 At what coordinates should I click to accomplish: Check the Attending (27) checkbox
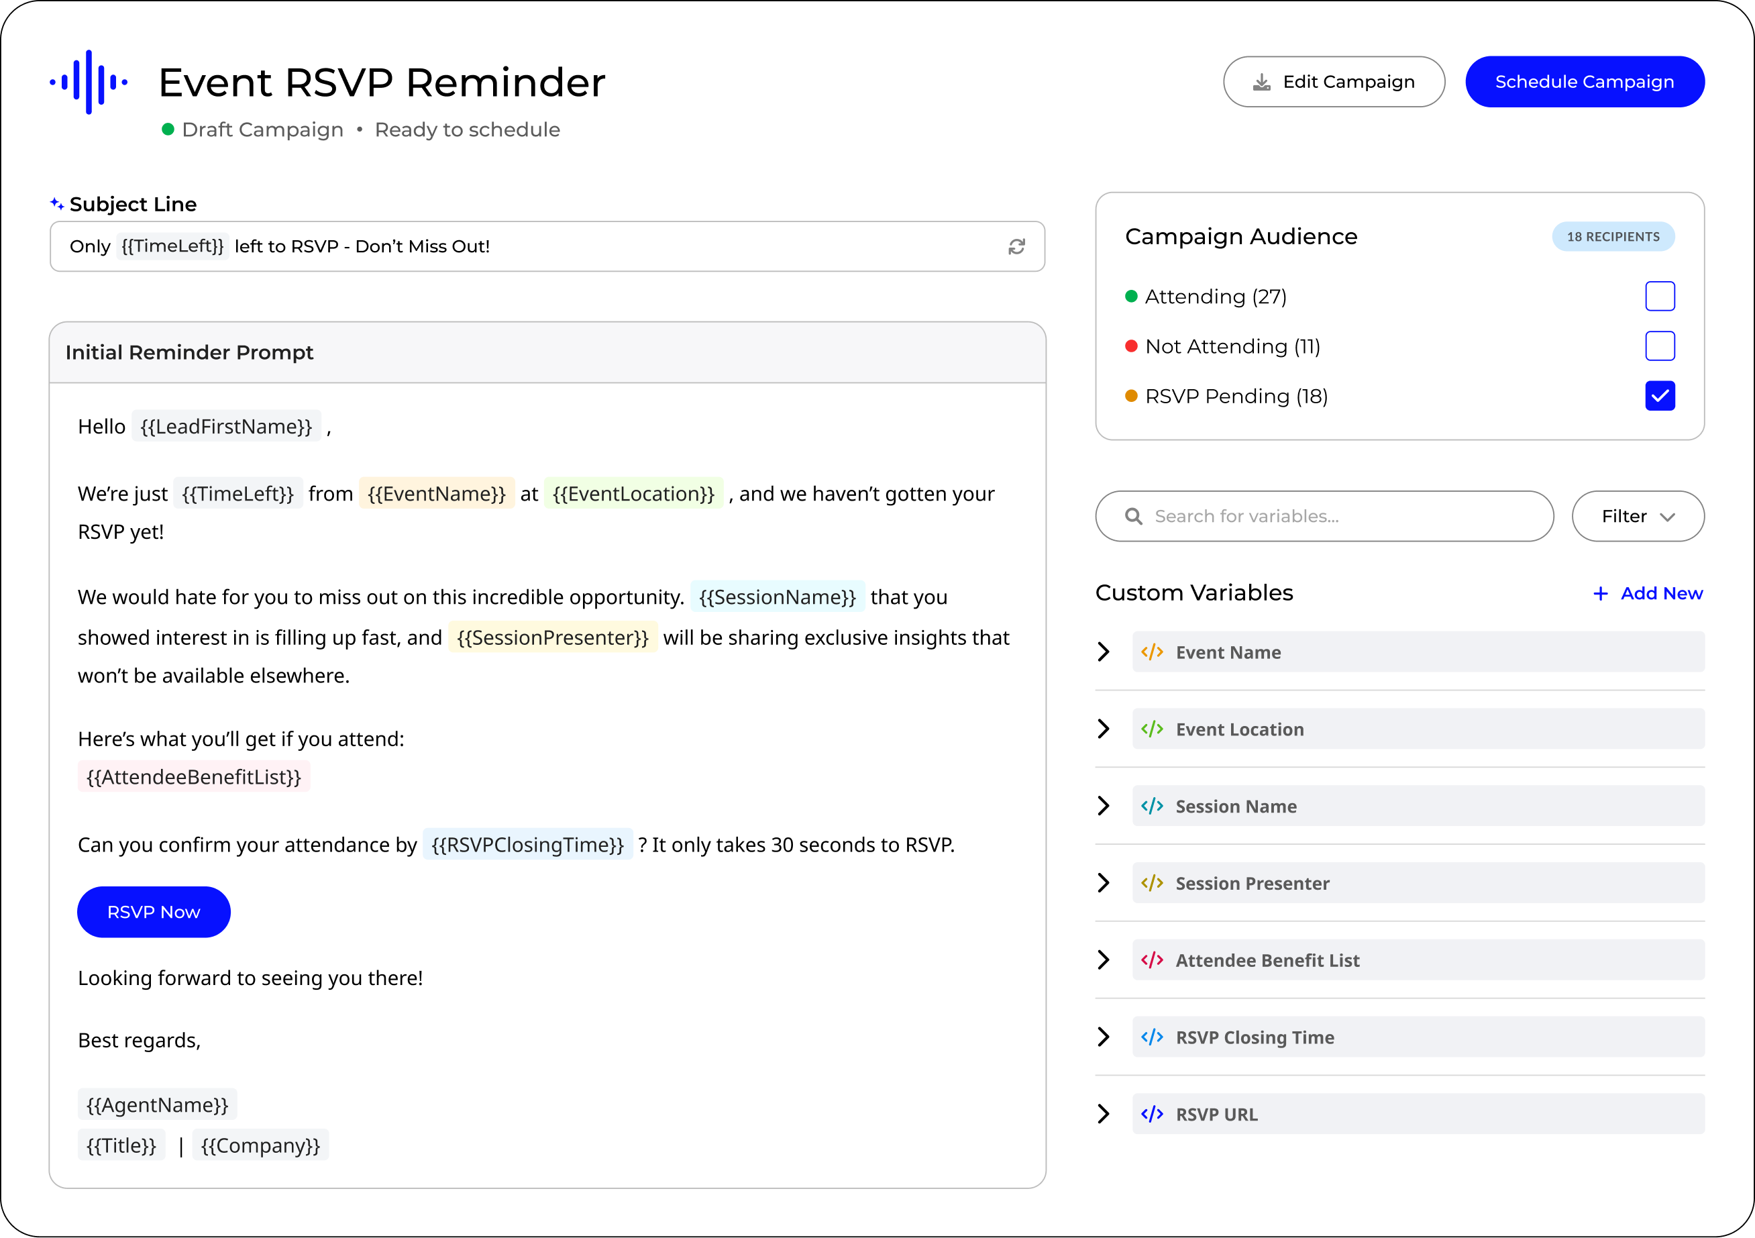(x=1660, y=296)
